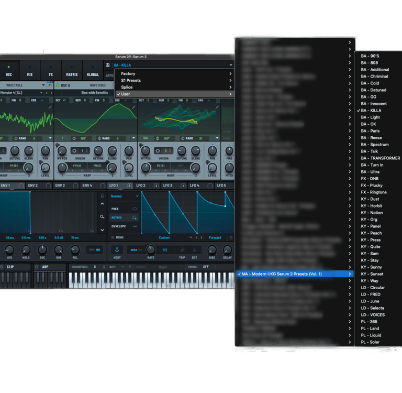Open the S1 Presets submenu

[x=174, y=80]
